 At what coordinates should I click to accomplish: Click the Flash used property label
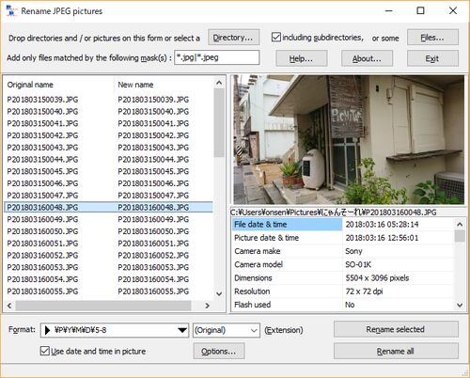click(x=253, y=305)
